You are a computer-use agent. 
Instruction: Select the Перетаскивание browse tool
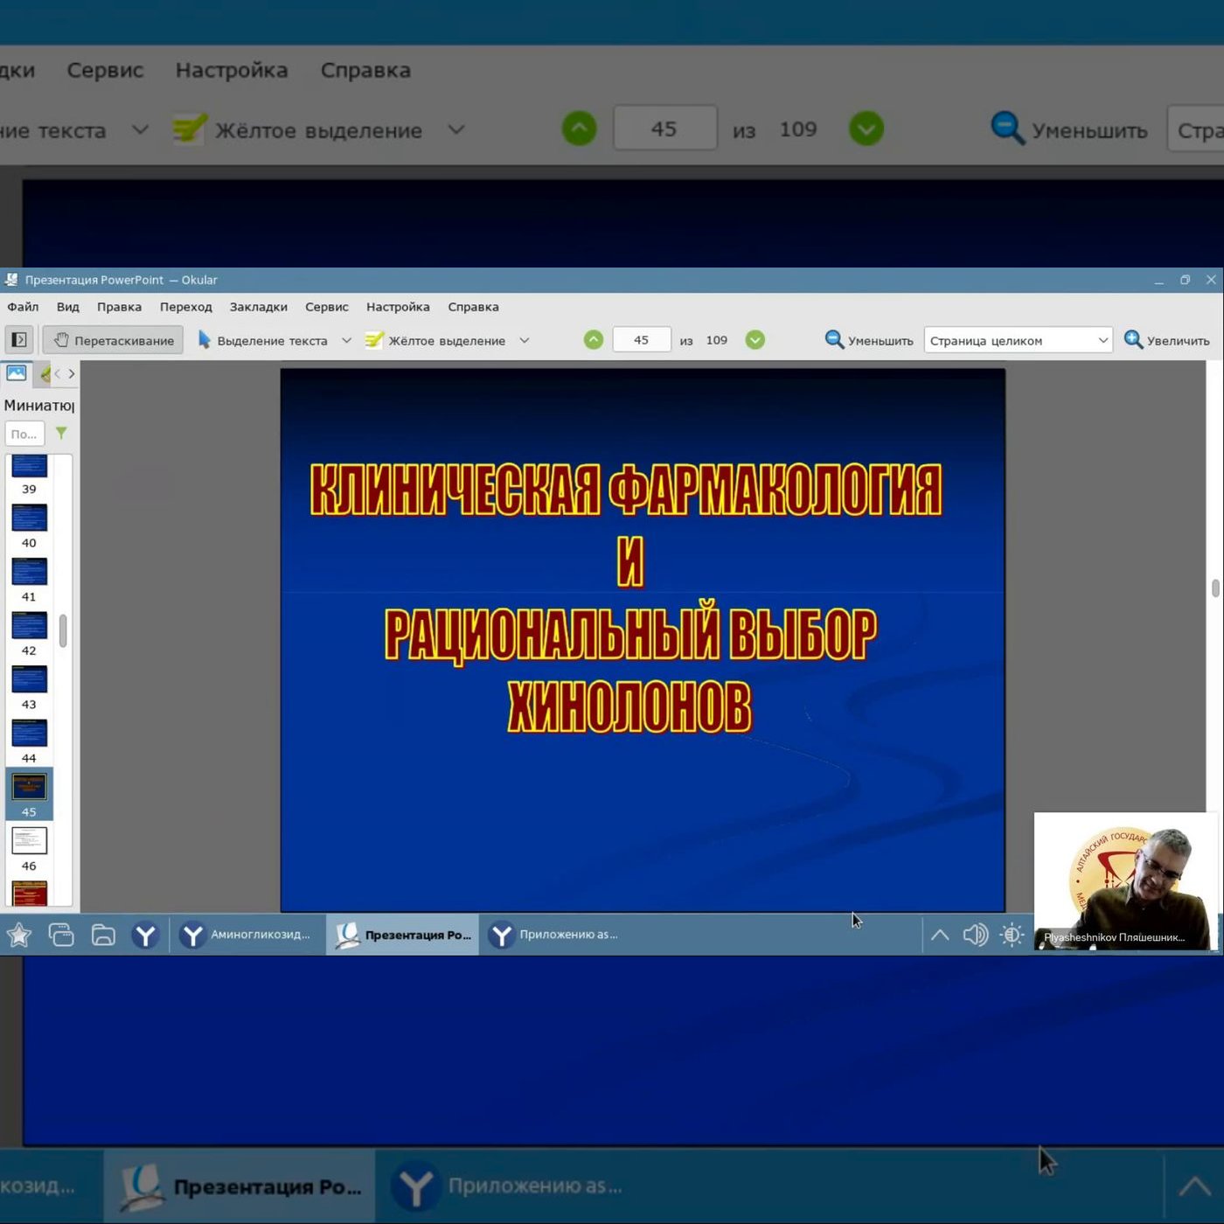coord(114,340)
